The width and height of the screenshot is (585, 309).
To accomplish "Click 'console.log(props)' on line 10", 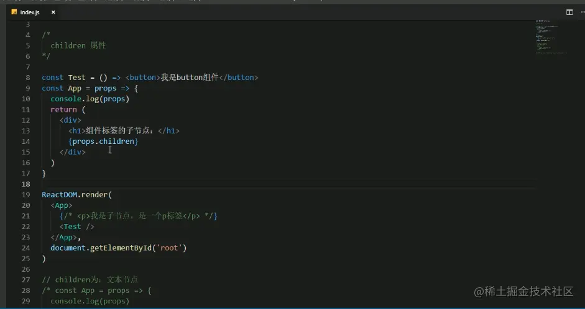I will [90, 99].
